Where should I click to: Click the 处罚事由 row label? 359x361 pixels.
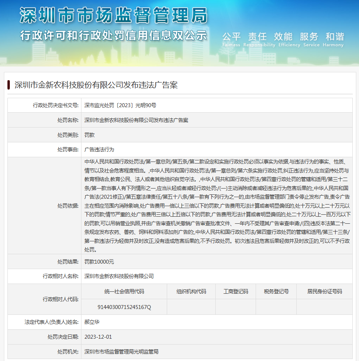pos(68,150)
